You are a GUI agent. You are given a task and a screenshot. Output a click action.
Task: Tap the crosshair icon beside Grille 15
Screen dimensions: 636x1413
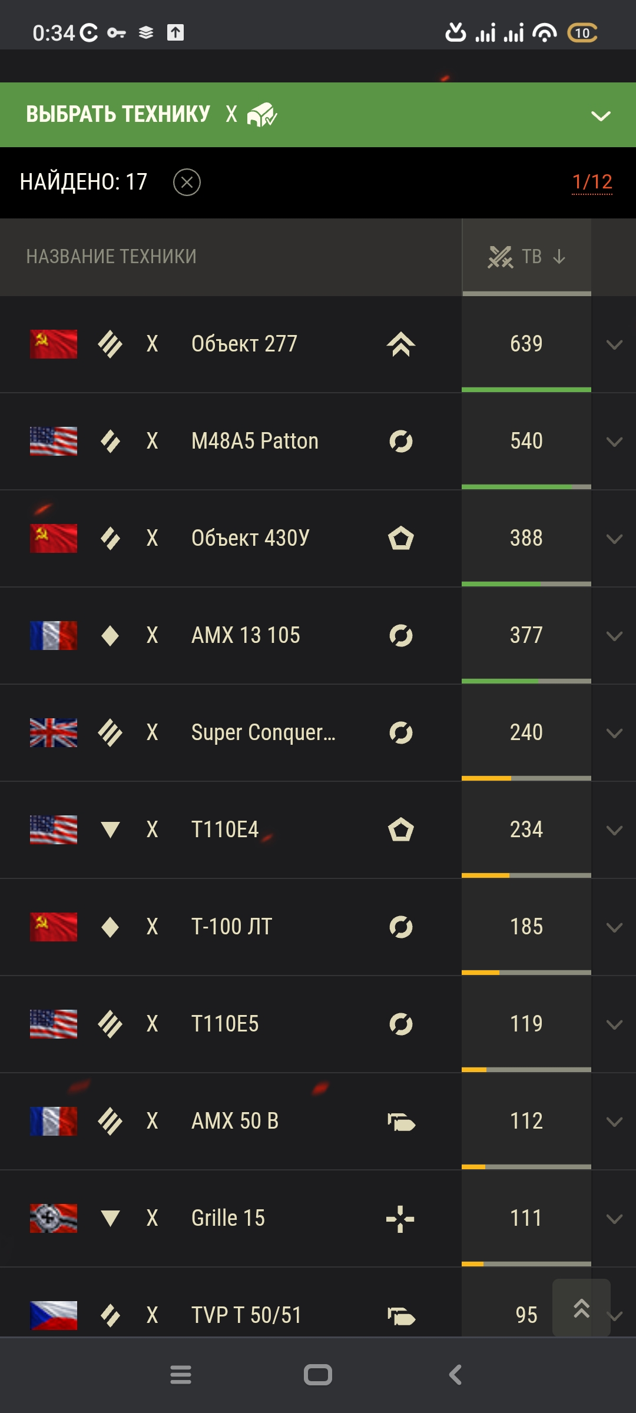point(400,1219)
